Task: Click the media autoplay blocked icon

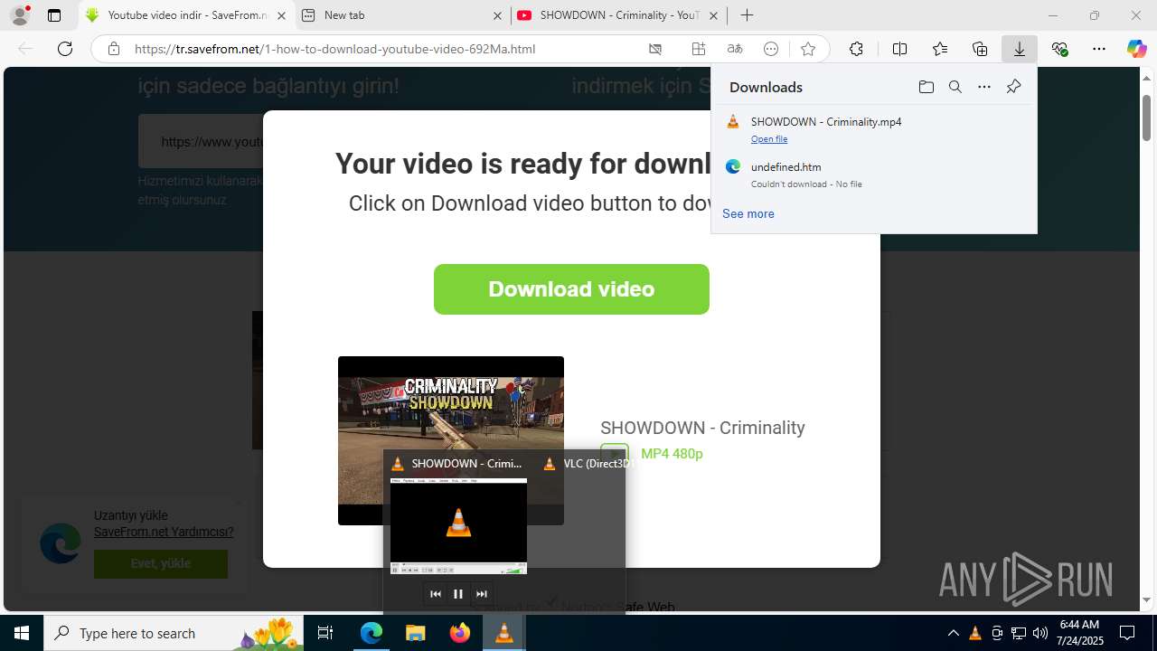Action: pyautogui.click(x=655, y=49)
